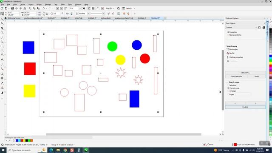The width and height of the screenshot is (272, 153).
Task: Select the Interactive Fill tool
Action: 2,88
